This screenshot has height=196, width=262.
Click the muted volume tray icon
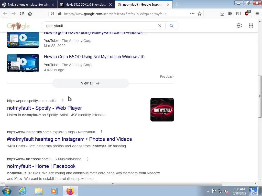pos(227,191)
